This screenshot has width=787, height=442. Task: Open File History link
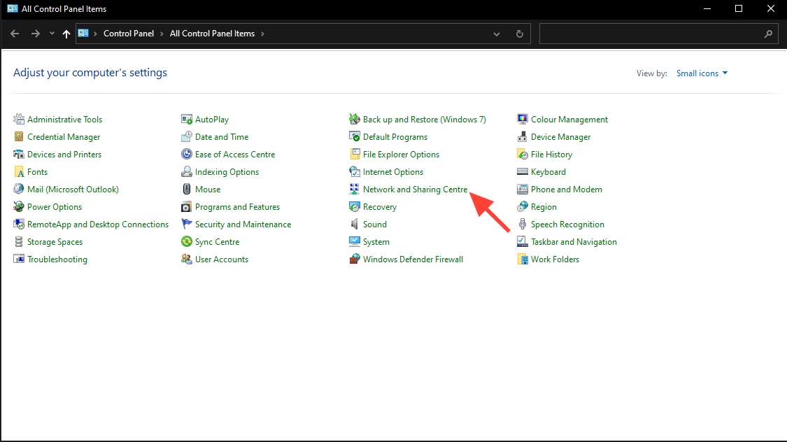pyautogui.click(x=551, y=155)
